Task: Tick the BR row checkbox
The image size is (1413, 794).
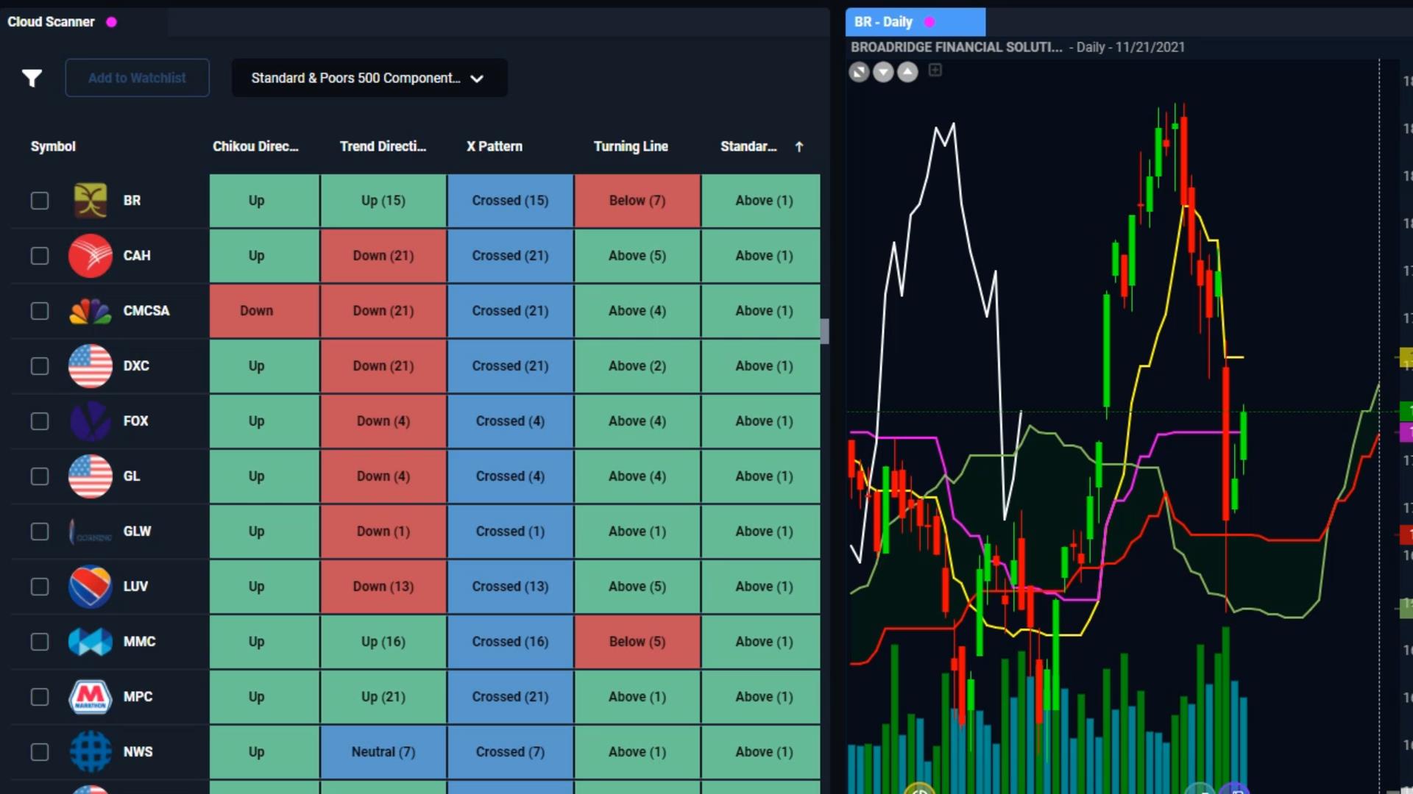Action: click(40, 201)
